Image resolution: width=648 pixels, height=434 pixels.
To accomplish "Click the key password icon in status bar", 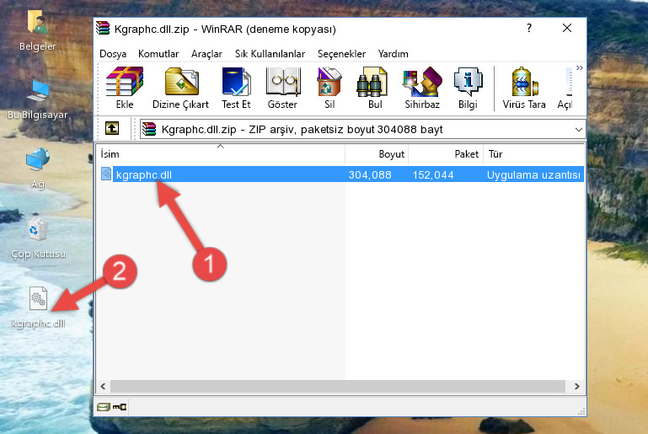I will click(x=120, y=407).
